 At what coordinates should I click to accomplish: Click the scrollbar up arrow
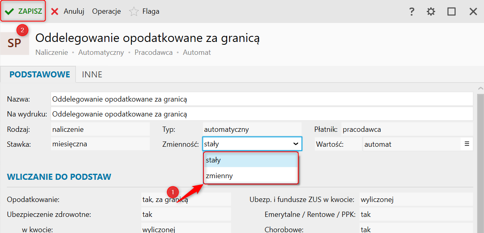click(x=480, y=89)
